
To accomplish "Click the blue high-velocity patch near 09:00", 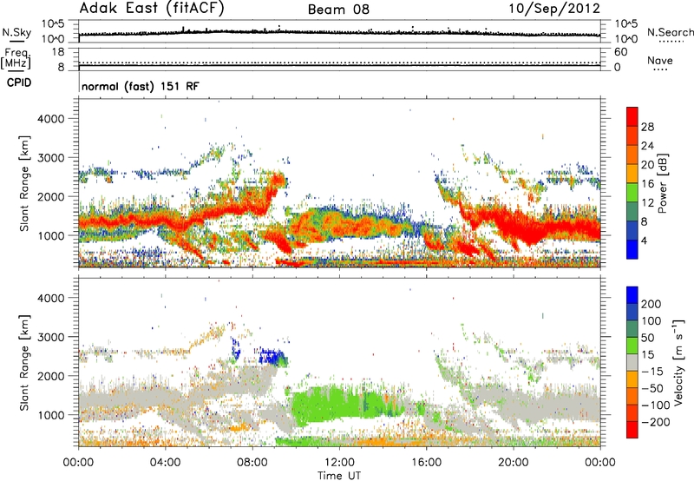I will 272,356.
